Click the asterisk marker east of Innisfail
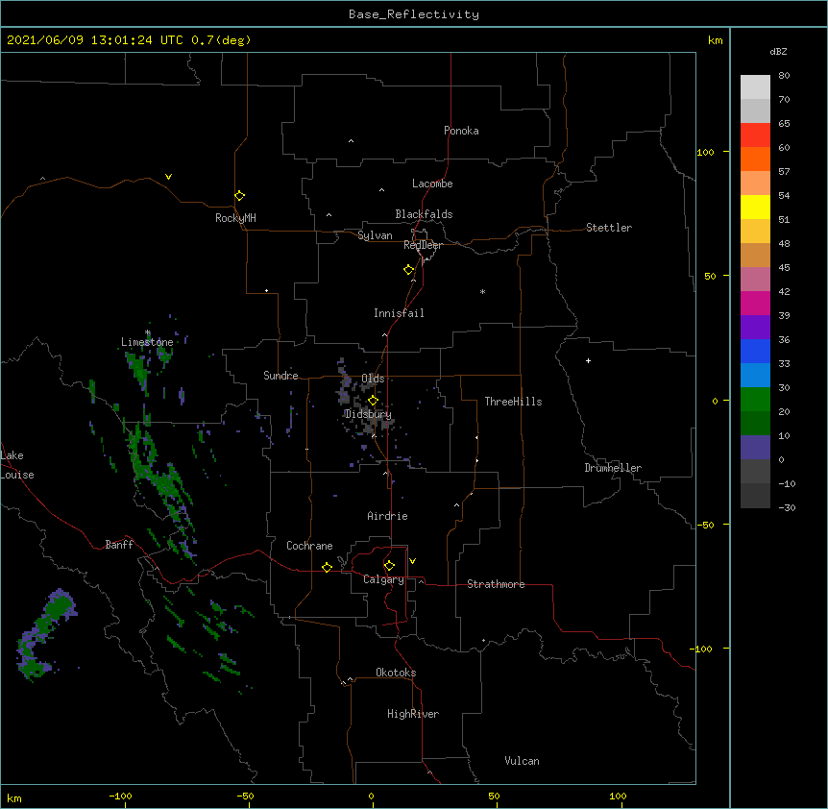Viewport: 828px width, 809px height. pos(482,291)
